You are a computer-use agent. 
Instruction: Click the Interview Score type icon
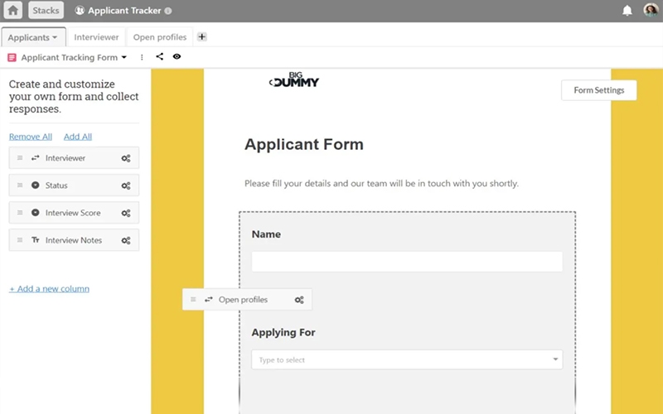point(35,213)
